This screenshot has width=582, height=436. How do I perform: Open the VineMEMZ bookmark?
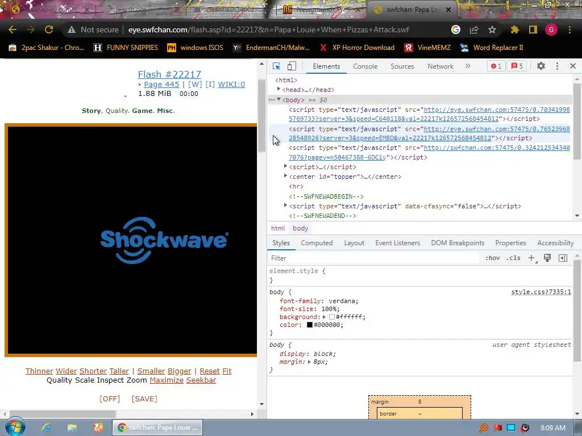[427, 48]
